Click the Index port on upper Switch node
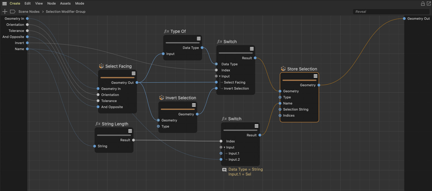The width and height of the screenshot is (432, 191). (x=216, y=70)
